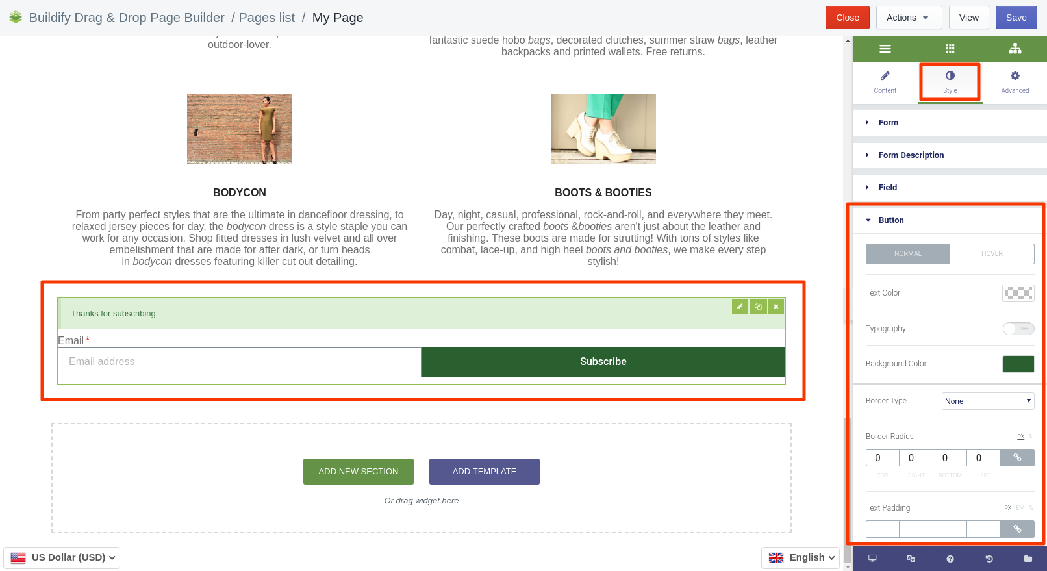
Task: Go to Buildify Drag & Drop Page Builder breadcrumb
Action: tap(127, 18)
